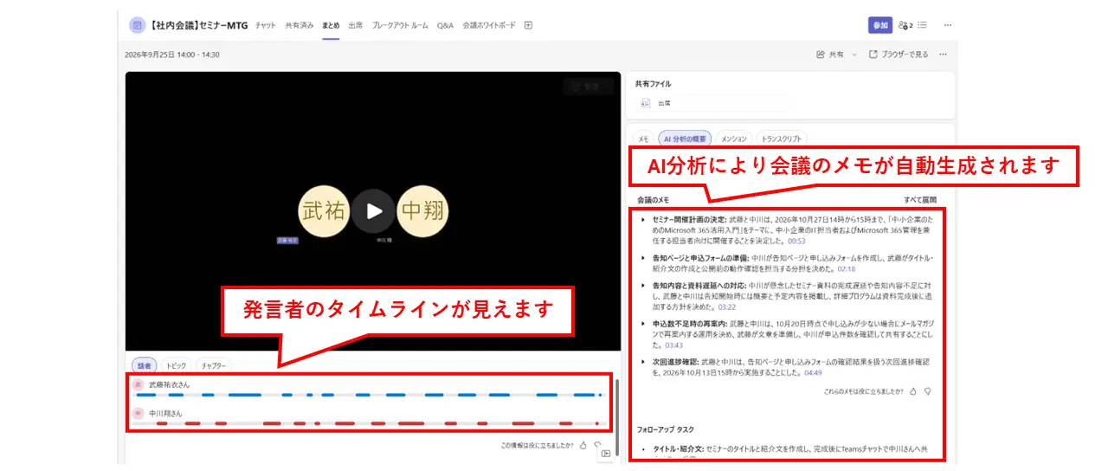Add a new tab with plus icon
Screen dimensions: 1108x471
pos(528,25)
